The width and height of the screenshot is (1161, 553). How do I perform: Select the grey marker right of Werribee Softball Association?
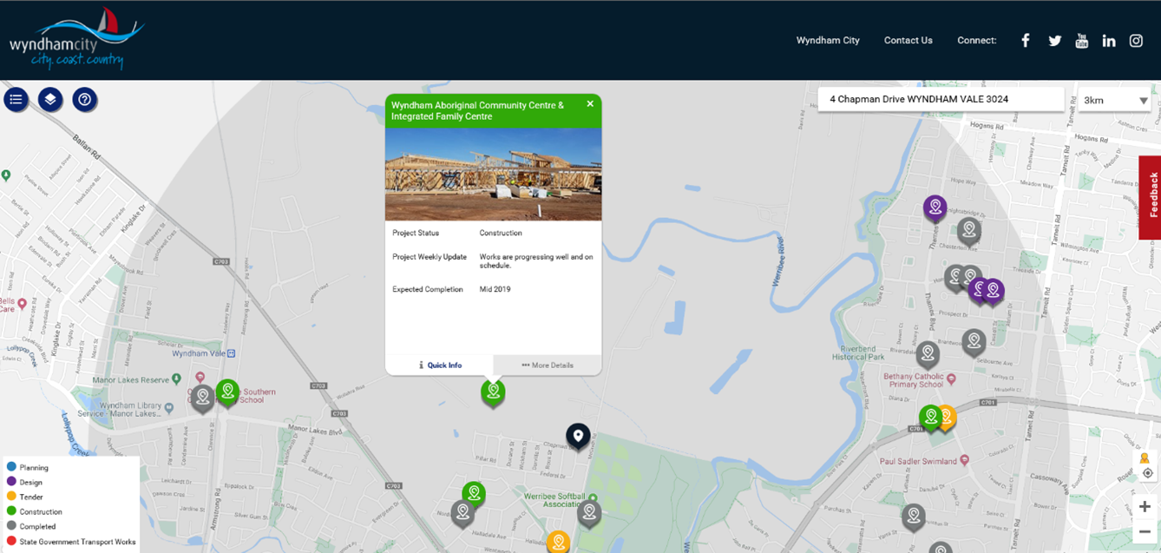[589, 513]
